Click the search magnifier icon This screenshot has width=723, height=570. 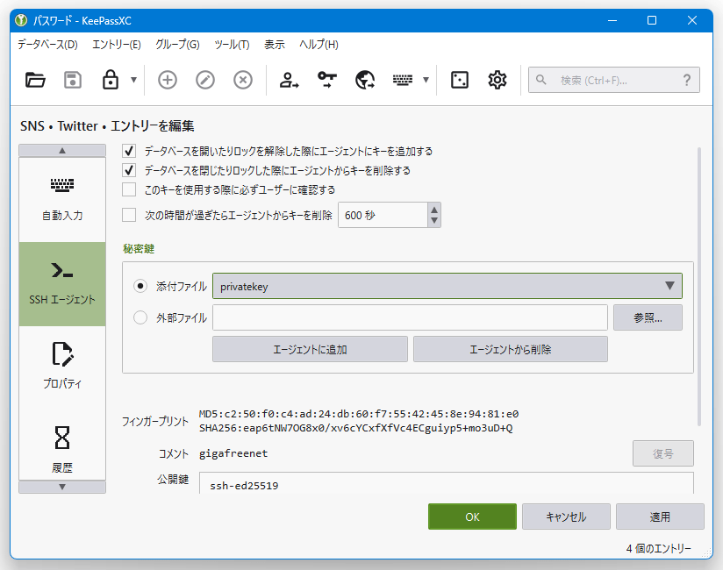pyautogui.click(x=541, y=80)
